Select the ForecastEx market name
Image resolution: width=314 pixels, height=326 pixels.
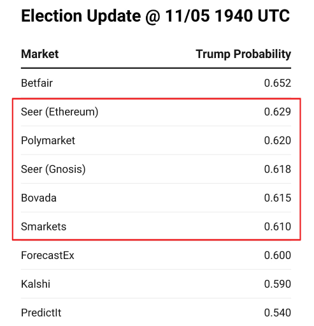(48, 255)
